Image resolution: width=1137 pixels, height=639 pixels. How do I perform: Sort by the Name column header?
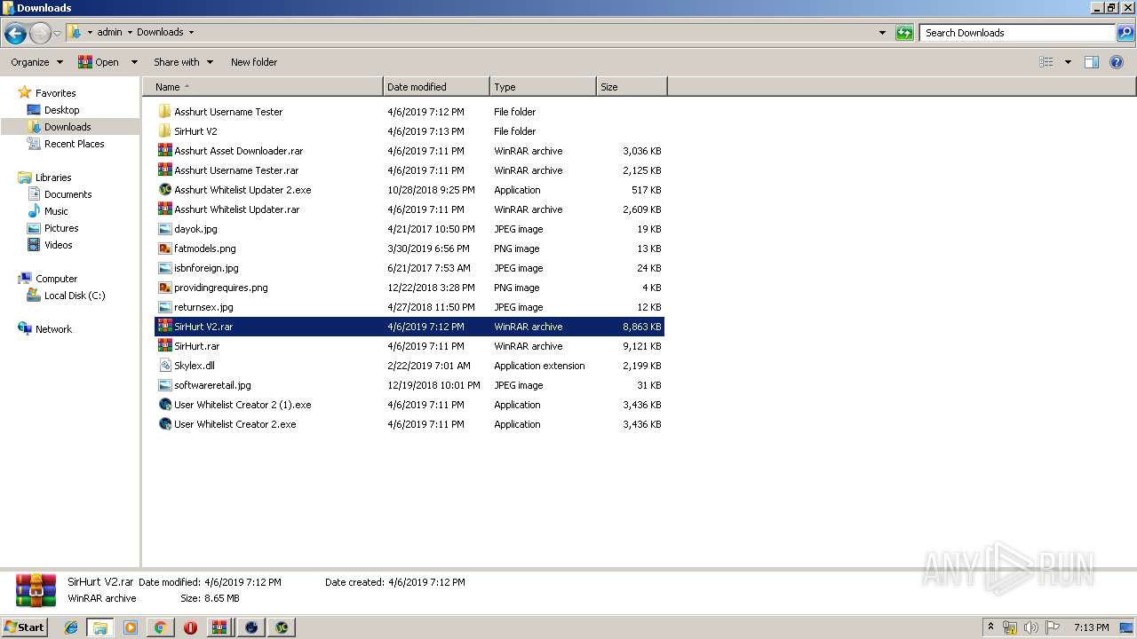(263, 87)
